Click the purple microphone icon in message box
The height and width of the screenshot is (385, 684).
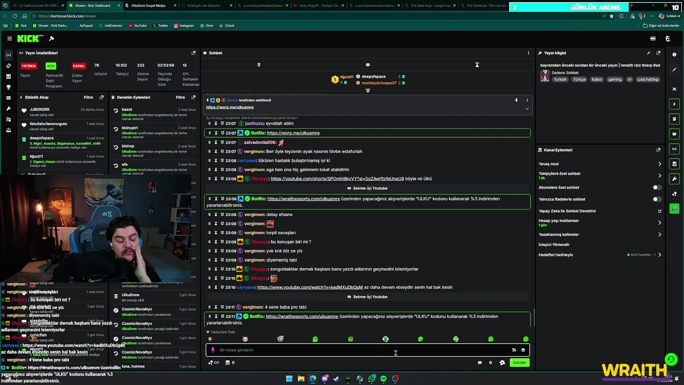tap(213, 350)
